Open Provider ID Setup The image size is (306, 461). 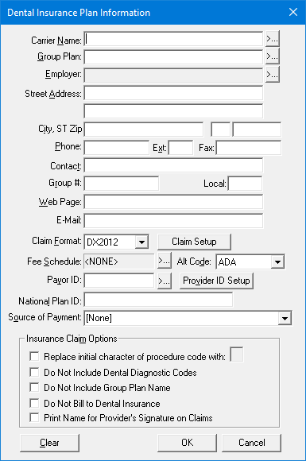[216, 281]
